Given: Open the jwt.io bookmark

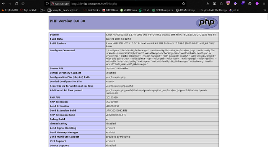Looking at the screenshot, I should tap(234, 10).
